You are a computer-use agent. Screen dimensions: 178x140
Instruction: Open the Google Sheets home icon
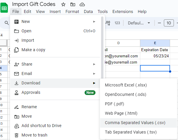[x=5, y=8]
